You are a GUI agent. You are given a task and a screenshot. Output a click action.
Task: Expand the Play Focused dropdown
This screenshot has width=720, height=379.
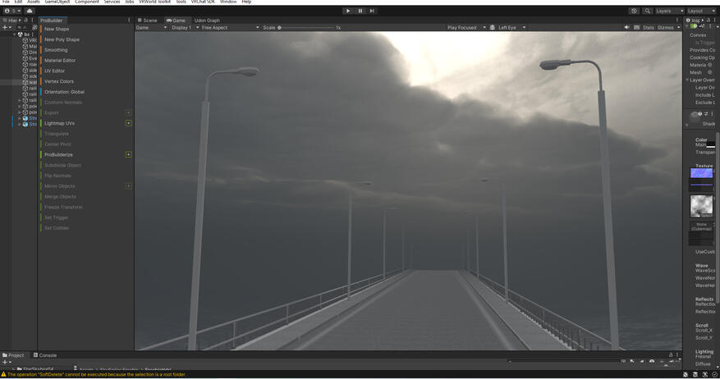465,28
